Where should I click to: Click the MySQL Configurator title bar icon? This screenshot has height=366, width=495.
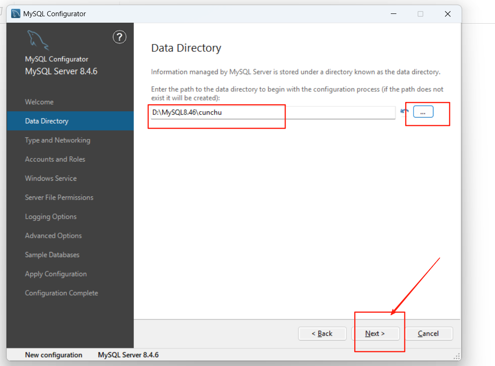tap(15, 13)
